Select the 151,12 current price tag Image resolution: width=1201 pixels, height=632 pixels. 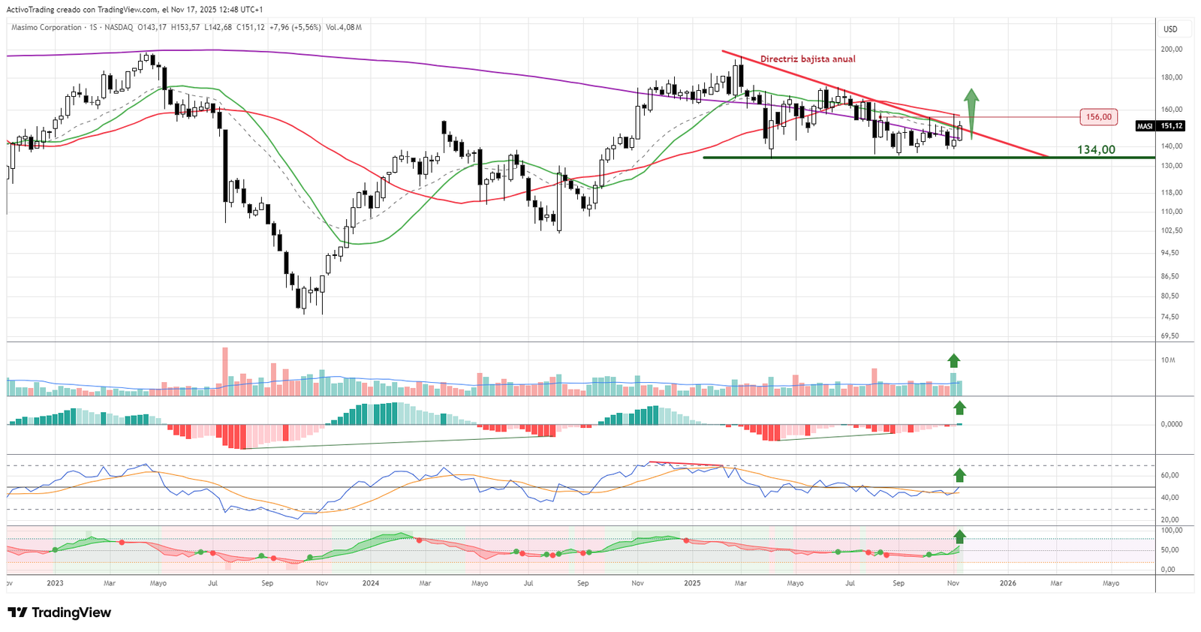[x=1171, y=126]
